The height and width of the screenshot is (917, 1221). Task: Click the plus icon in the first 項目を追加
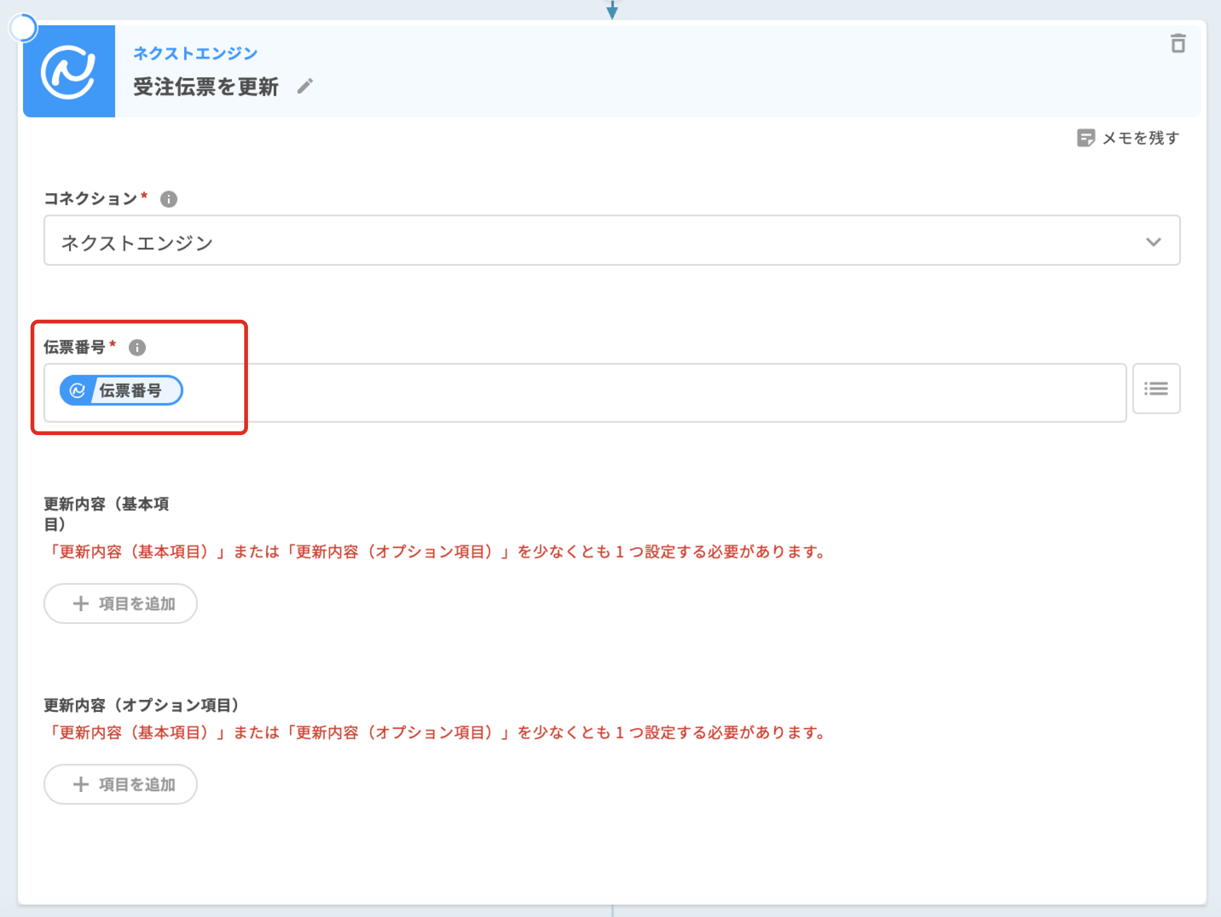[x=81, y=604]
